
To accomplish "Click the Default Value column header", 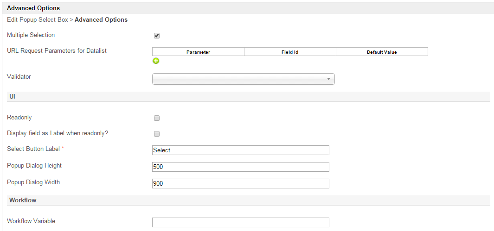I will pyautogui.click(x=382, y=52).
